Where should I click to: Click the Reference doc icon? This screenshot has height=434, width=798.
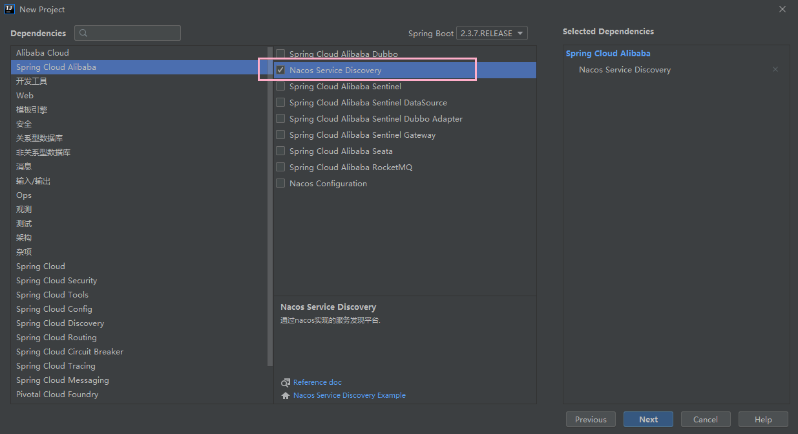[x=286, y=382]
